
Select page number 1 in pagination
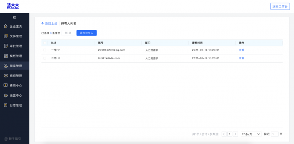coord(230,134)
